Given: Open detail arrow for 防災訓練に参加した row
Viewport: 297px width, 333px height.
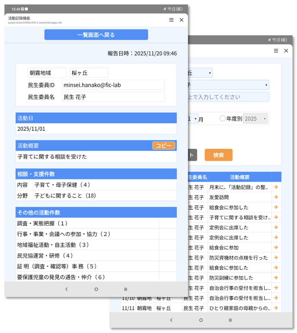Looking at the screenshot, I should [x=276, y=278].
